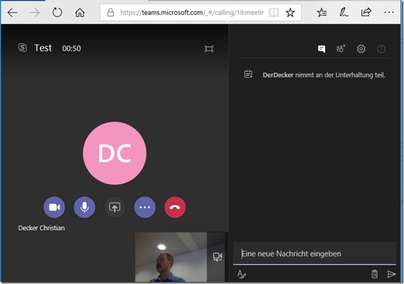Image resolution: width=404 pixels, height=284 pixels.
Task: Toggle the camera on or off
Action: click(54, 207)
